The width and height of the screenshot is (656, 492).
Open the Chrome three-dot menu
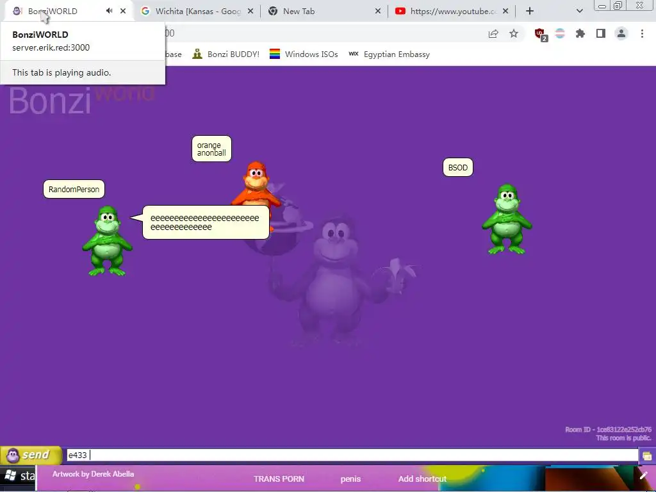coord(642,33)
